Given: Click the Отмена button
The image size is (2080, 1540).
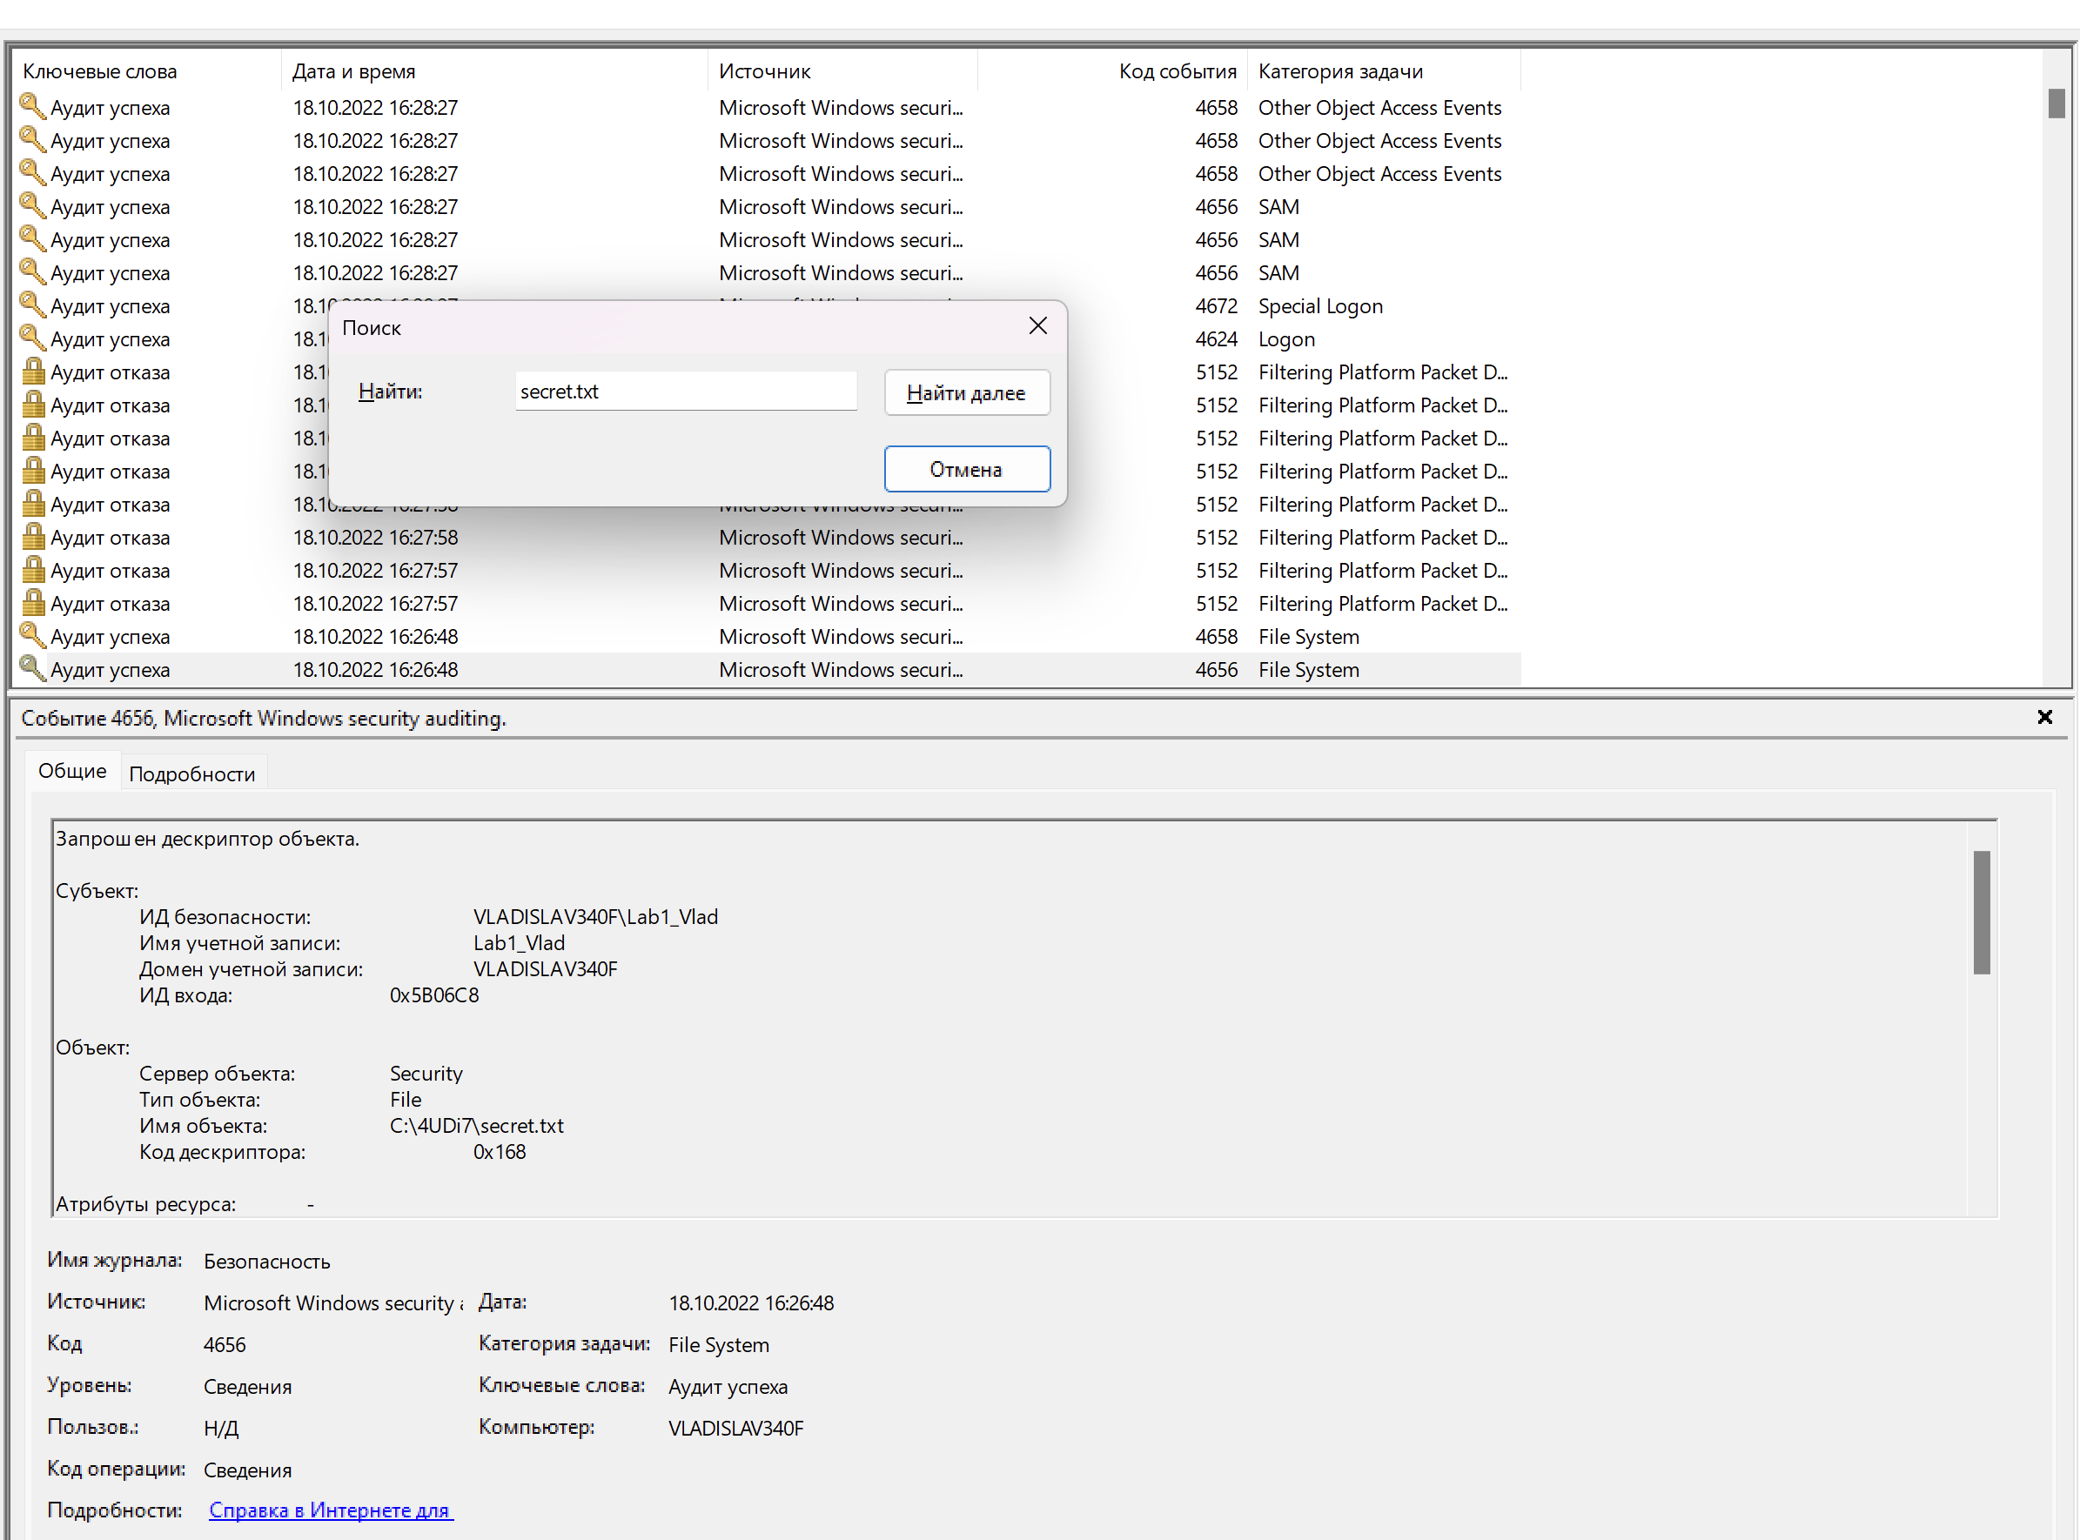Looking at the screenshot, I should pyautogui.click(x=967, y=469).
